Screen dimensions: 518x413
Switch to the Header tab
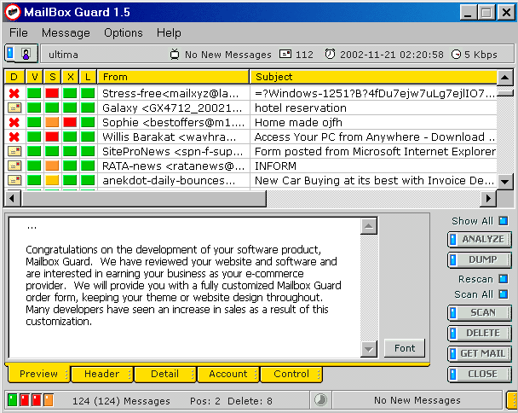101,374
